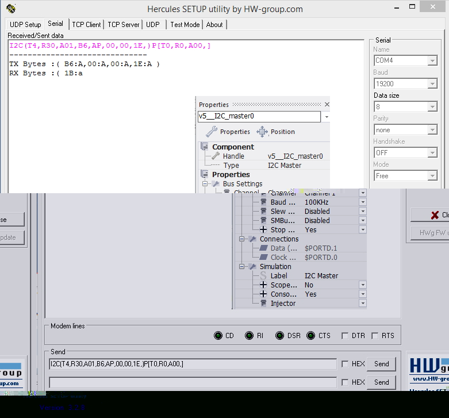The image size is (449, 418).
Task: Collapse the Simulation tree node
Action: [x=241, y=267]
